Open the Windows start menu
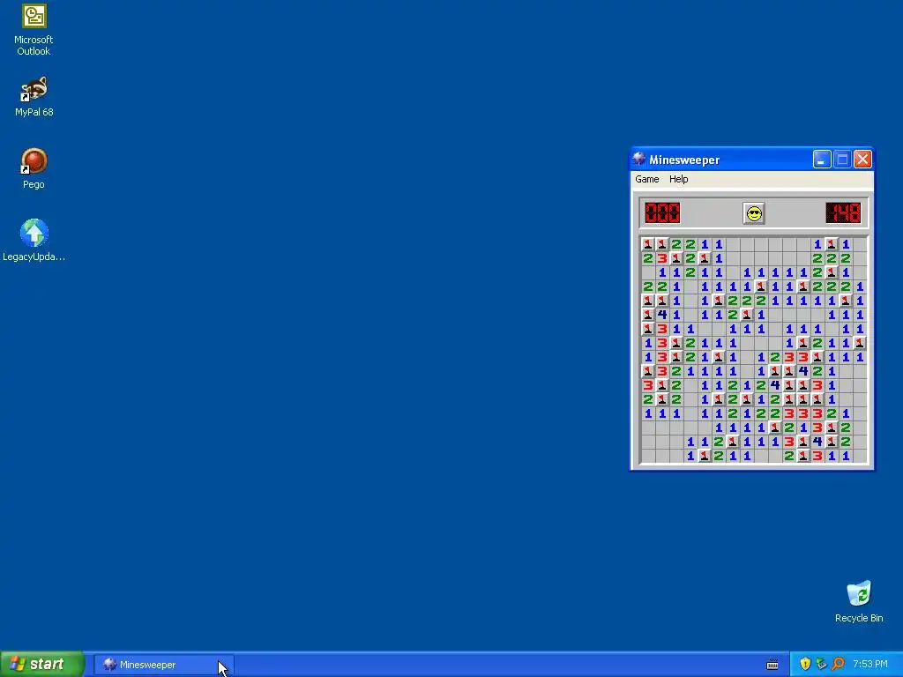The height and width of the screenshot is (677, 903). click(x=42, y=664)
